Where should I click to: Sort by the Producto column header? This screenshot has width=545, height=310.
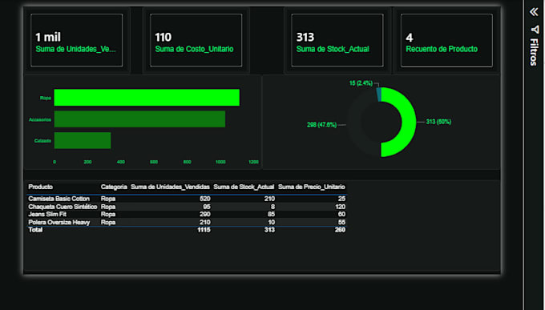tap(41, 187)
